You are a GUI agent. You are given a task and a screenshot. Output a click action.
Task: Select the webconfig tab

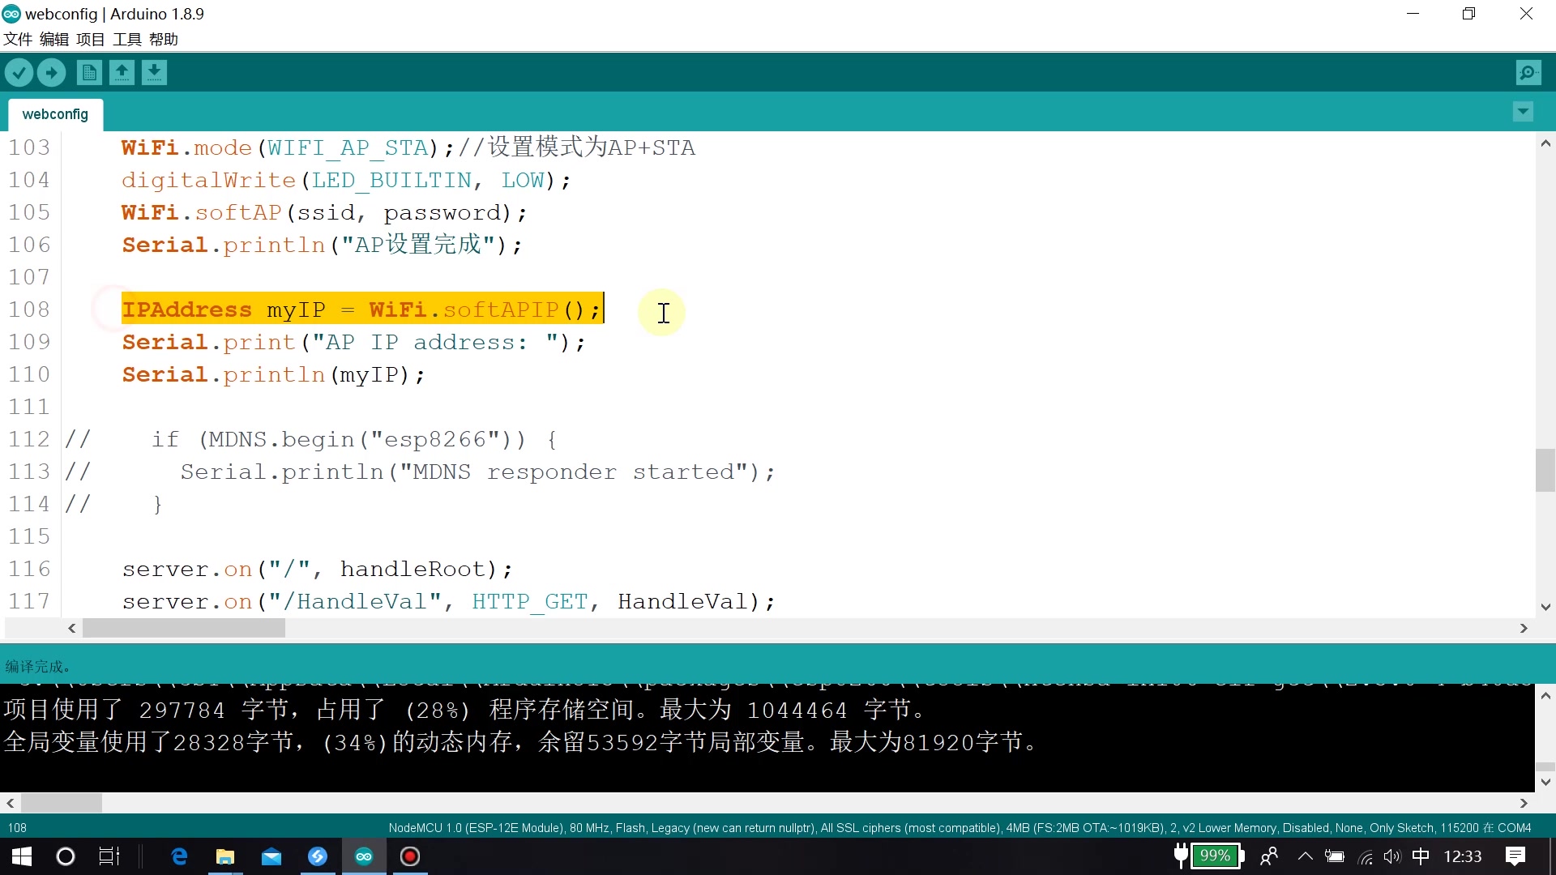[x=55, y=114]
